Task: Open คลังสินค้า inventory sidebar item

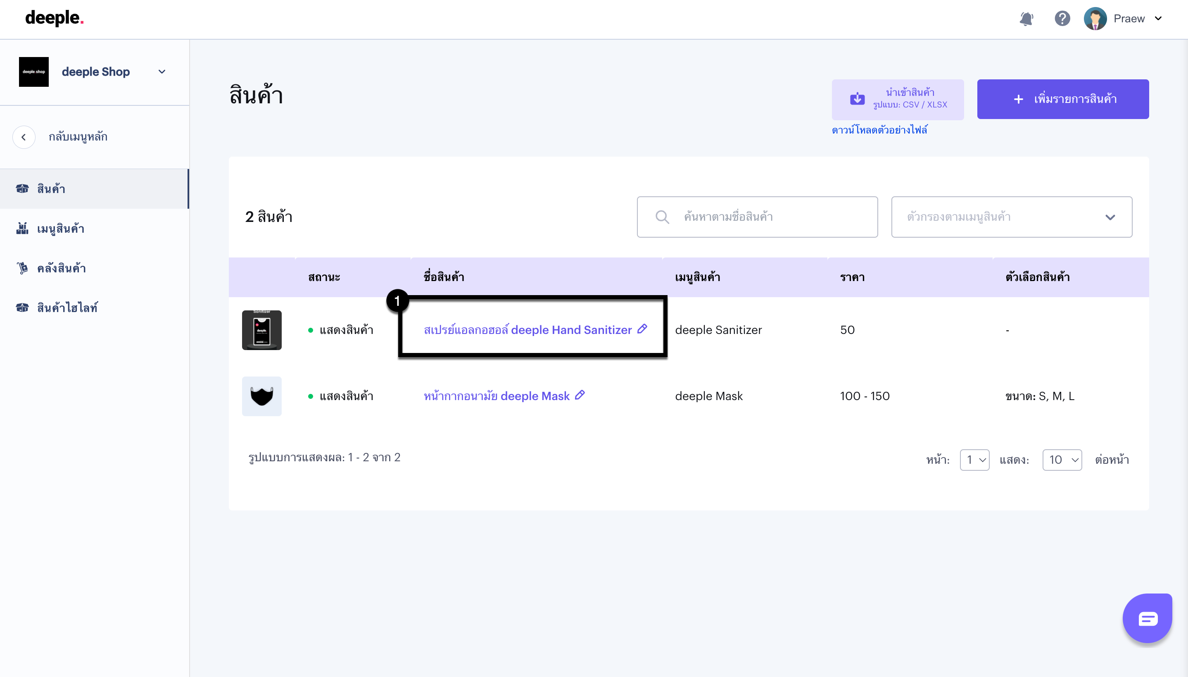Action: (x=61, y=268)
